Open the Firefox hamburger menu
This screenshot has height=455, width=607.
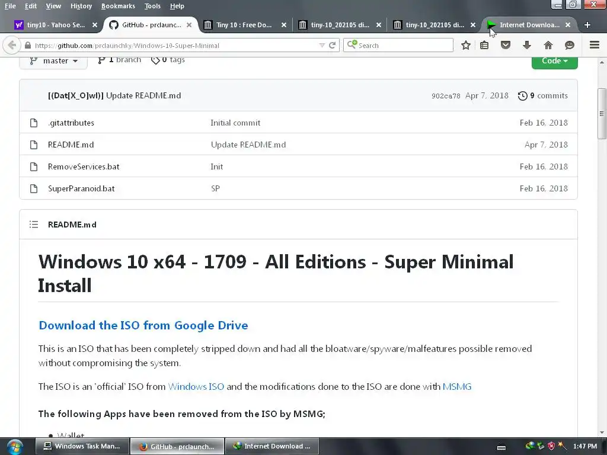pyautogui.click(x=595, y=45)
